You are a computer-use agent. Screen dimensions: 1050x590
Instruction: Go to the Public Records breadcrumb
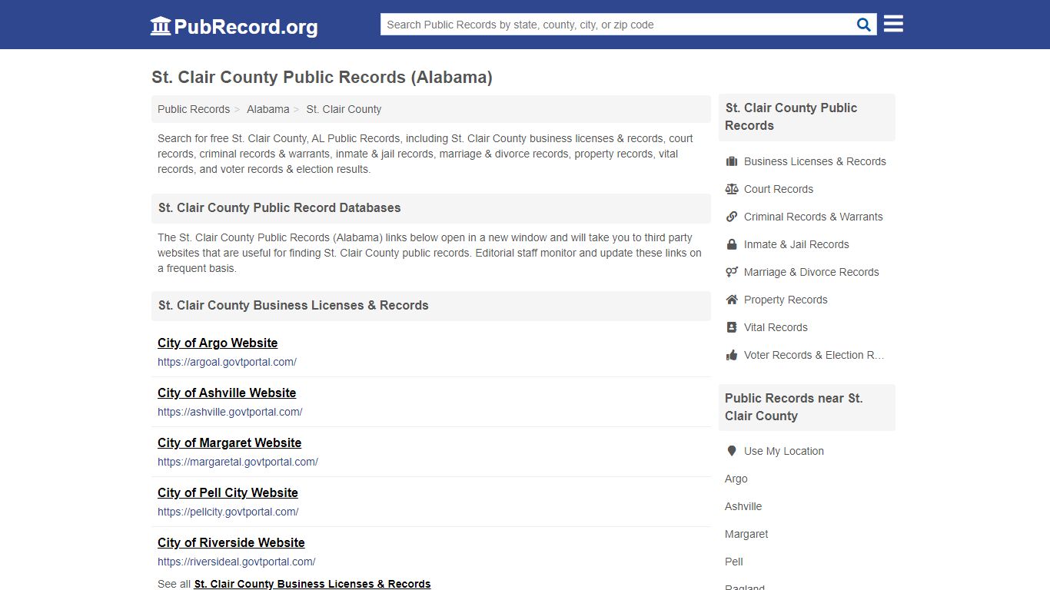[194, 109]
